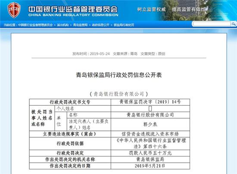Open 政府信息公开 breadcrumb link

tap(101, 25)
